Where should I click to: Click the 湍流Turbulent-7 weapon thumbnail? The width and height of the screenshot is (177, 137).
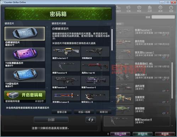pos(66,51)
